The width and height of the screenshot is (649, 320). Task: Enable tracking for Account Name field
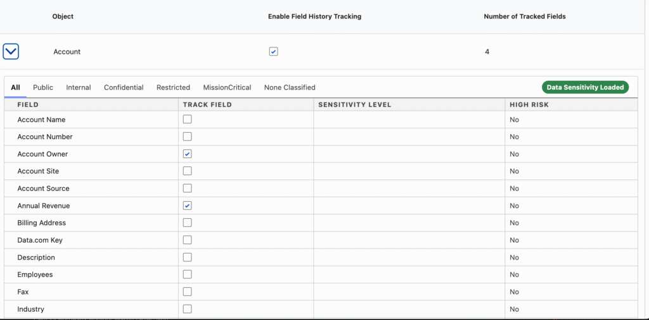pyautogui.click(x=187, y=120)
